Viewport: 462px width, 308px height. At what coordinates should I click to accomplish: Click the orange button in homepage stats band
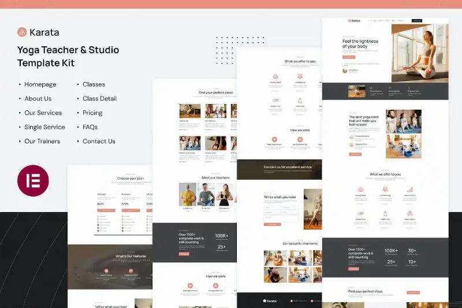click(353, 269)
